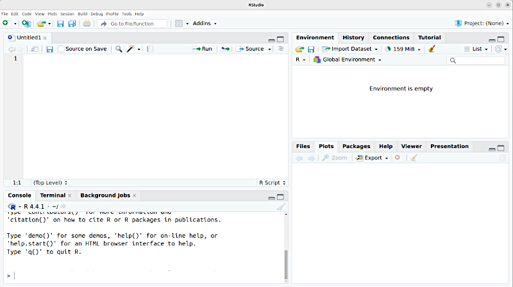The image size is (513, 287).
Task: Click the Run button
Action: pos(203,49)
